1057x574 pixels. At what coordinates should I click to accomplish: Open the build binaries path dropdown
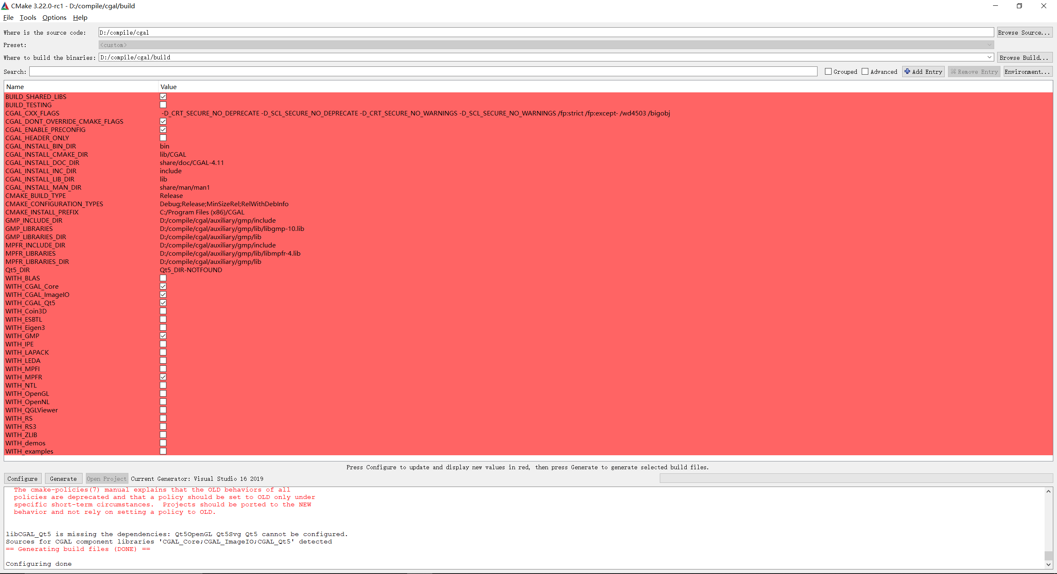[989, 57]
